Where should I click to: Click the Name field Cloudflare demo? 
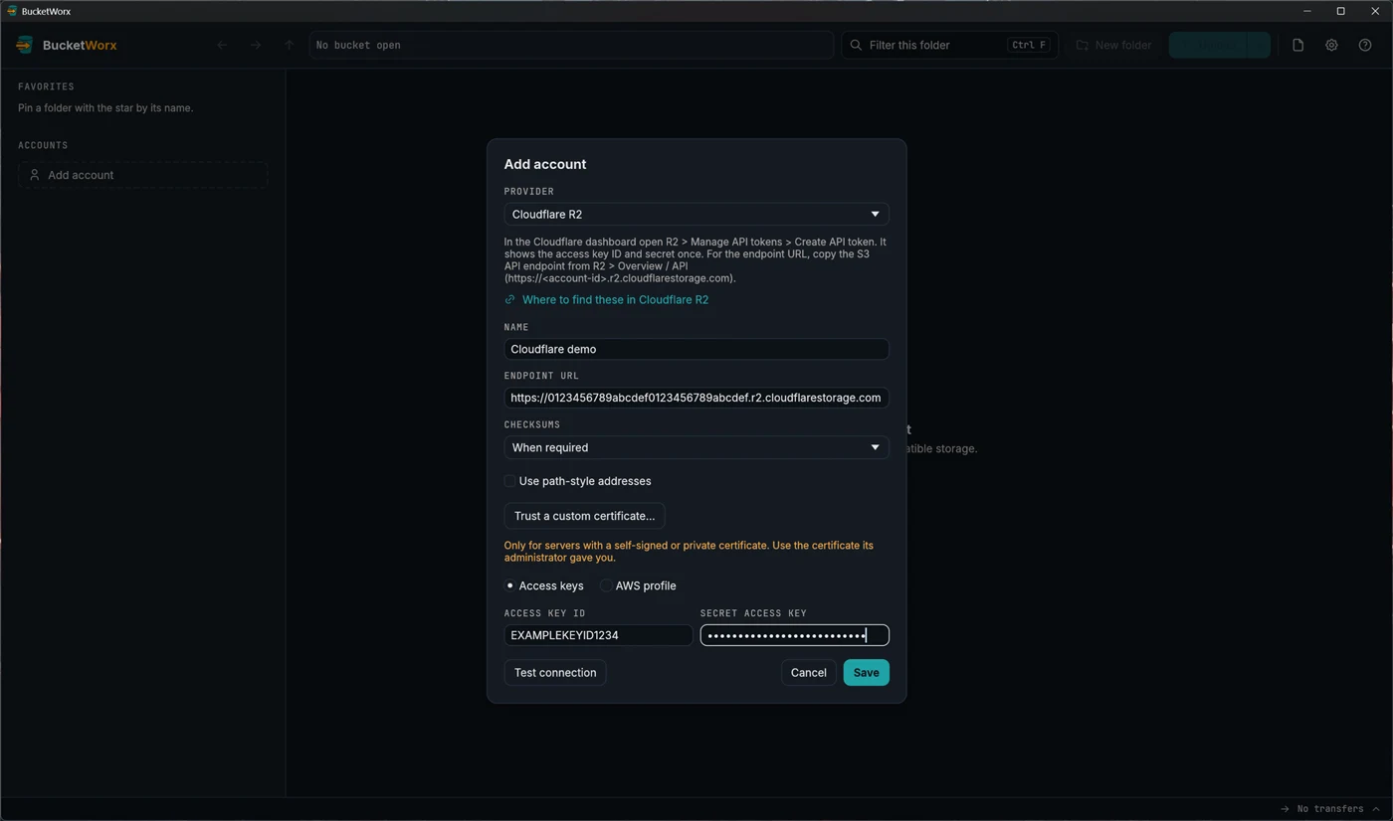click(696, 349)
